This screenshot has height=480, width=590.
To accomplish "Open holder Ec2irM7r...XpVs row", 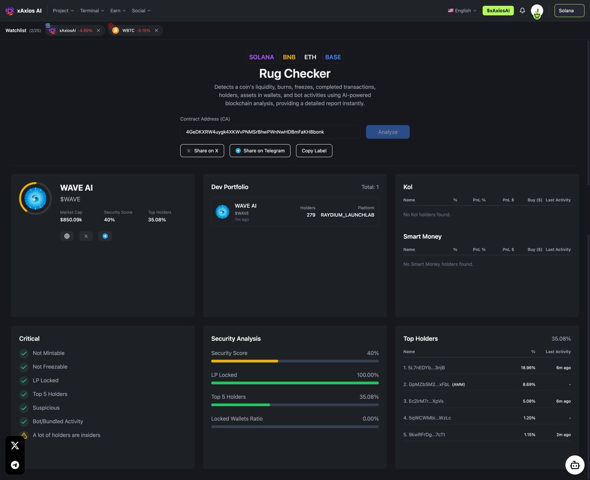I will (x=487, y=401).
